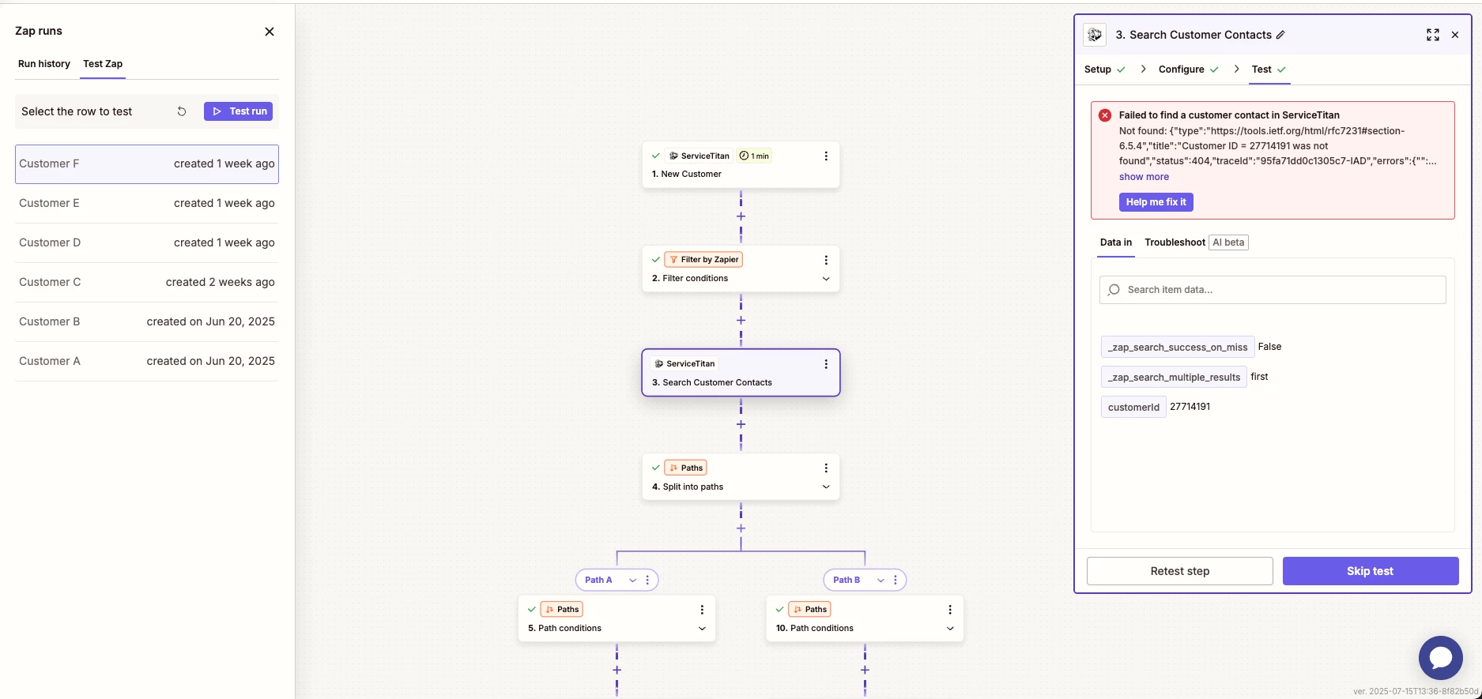The image size is (1482, 699).
Task: Click the customerId value 27714191
Action: pos(1190,407)
